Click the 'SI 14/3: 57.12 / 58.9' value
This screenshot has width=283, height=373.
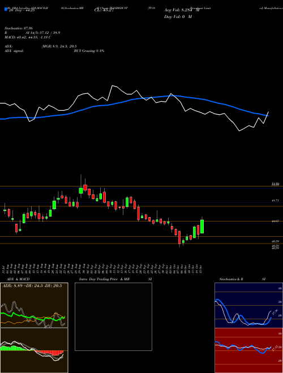coord(43,33)
